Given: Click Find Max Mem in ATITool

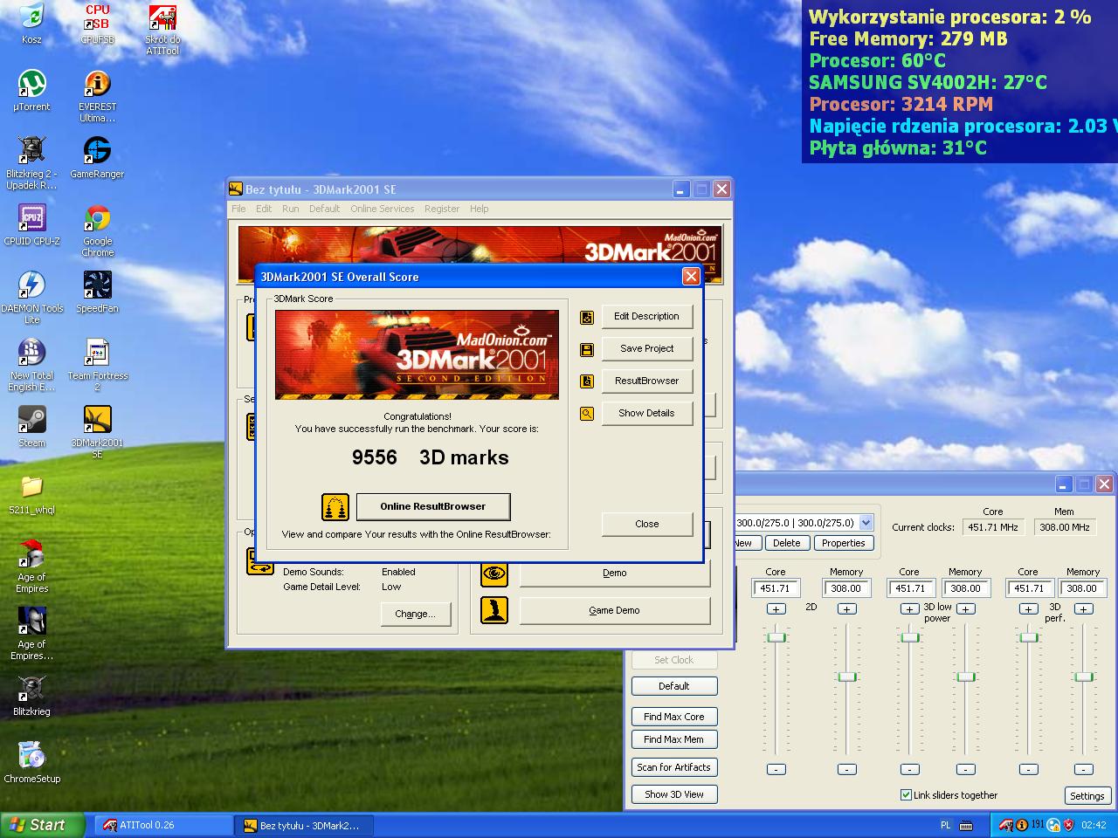Looking at the screenshot, I should (674, 739).
